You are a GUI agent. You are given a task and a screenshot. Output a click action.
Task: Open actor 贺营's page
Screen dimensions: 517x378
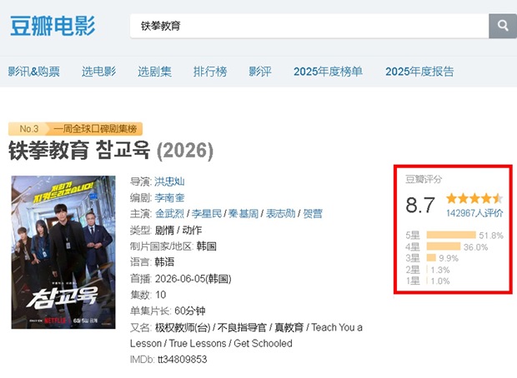pyautogui.click(x=313, y=214)
